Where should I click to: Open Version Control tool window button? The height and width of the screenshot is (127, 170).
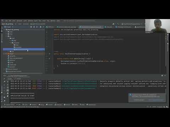[x=9, y=104]
